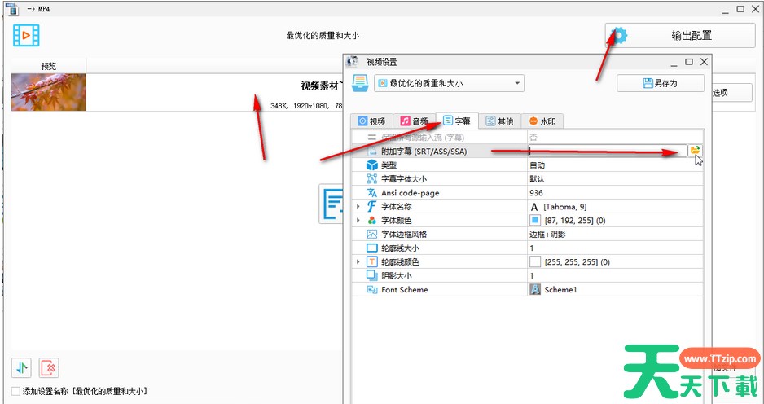This screenshot has height=404, width=764.
Task: Click the 预览 column header
Action: point(49,66)
